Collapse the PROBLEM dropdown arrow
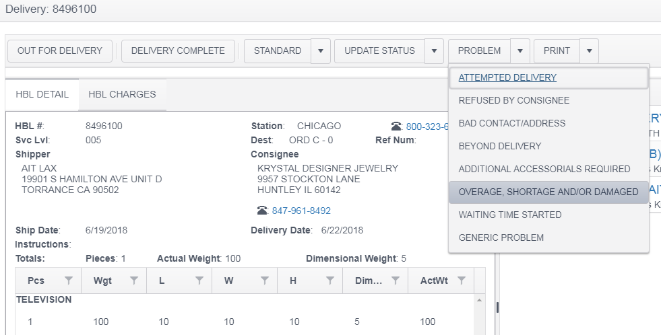The width and height of the screenshot is (661, 335). coord(520,51)
